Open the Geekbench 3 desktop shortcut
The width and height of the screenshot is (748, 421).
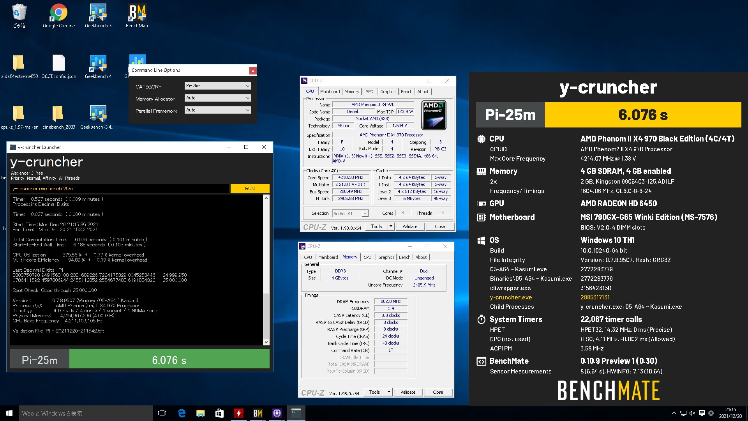[x=98, y=16]
